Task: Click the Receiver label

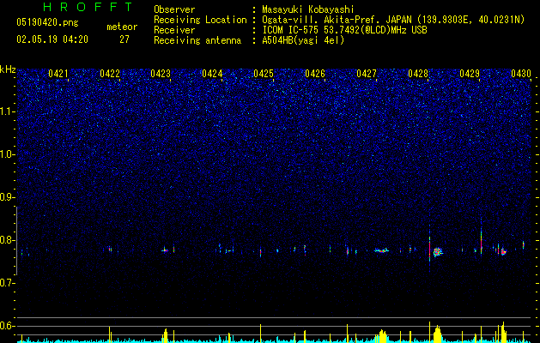Action: pos(174,30)
